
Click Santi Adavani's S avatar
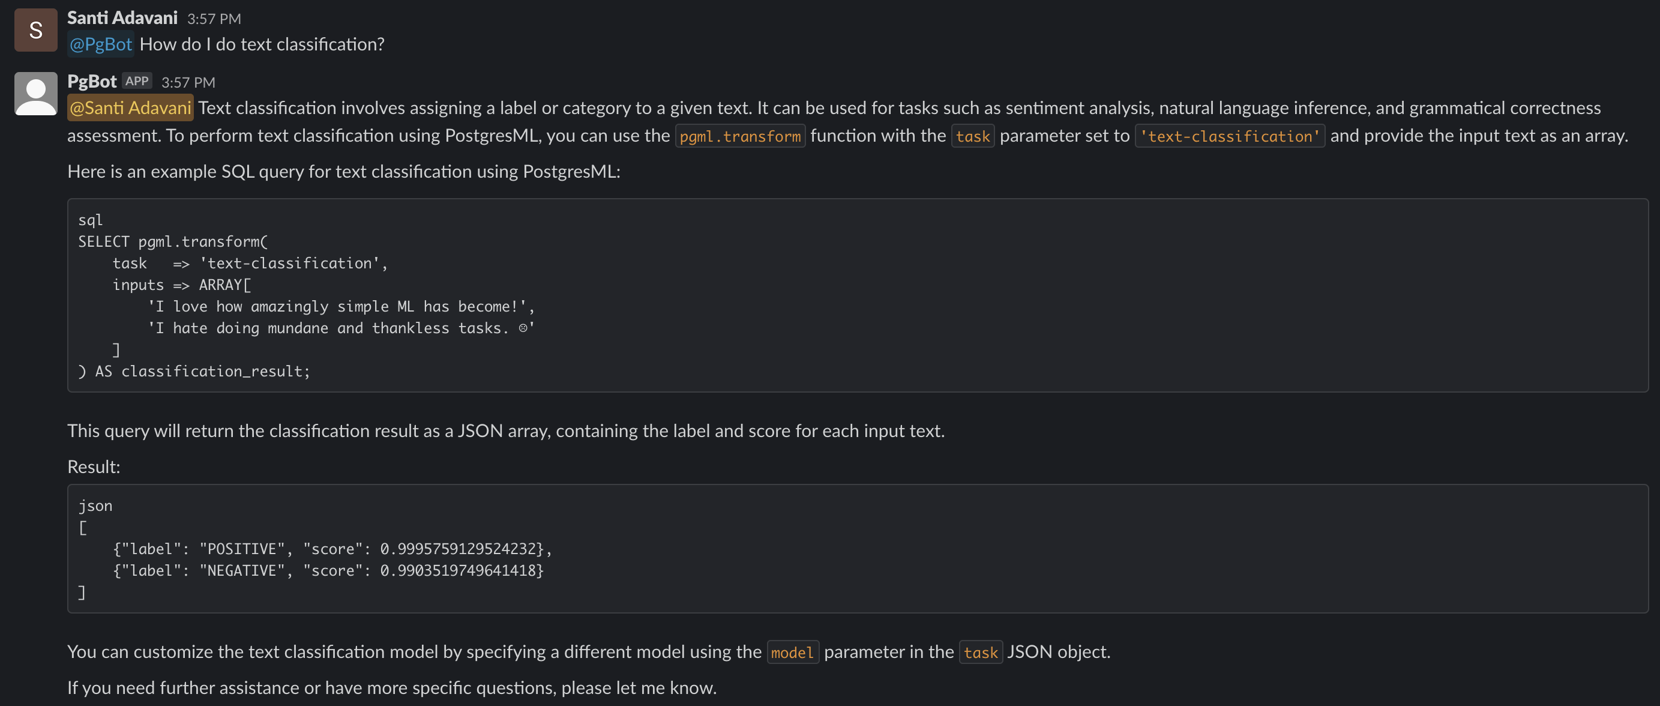pyautogui.click(x=35, y=29)
